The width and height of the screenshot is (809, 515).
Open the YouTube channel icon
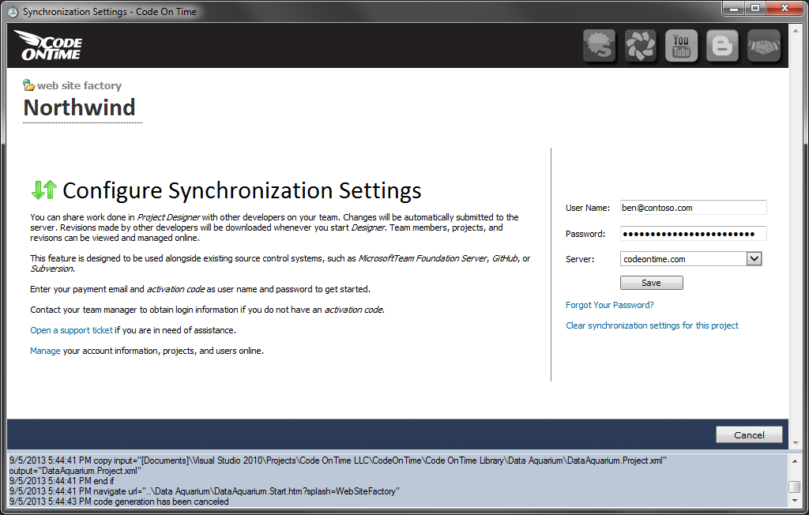point(681,46)
